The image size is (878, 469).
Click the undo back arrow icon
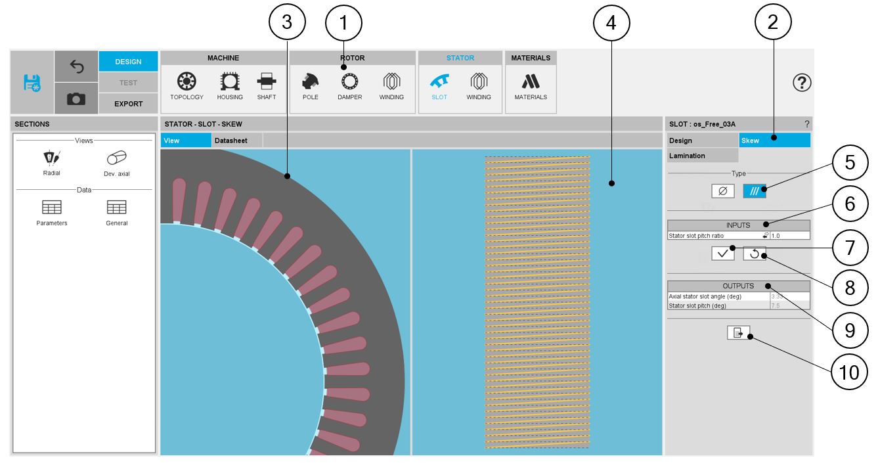pos(76,66)
